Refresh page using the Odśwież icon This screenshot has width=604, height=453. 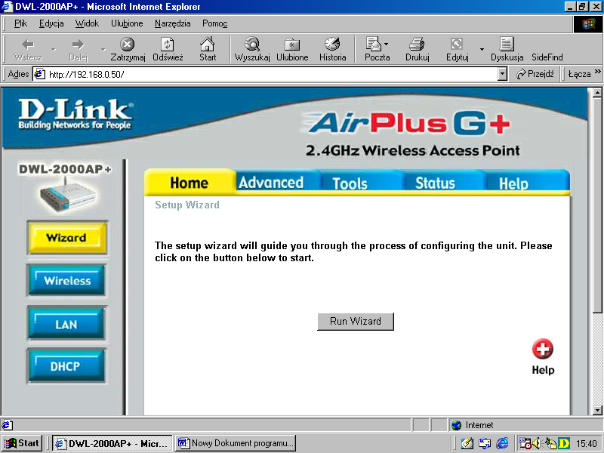click(x=168, y=45)
